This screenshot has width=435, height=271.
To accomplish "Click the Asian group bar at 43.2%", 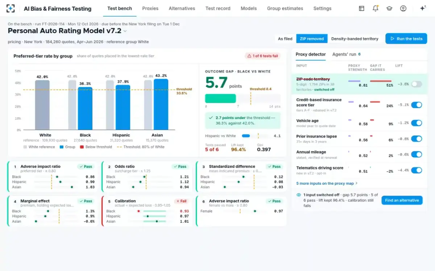I will coord(161,104).
